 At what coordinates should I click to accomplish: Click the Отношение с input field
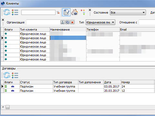pyautogui.click(x=147, y=22)
